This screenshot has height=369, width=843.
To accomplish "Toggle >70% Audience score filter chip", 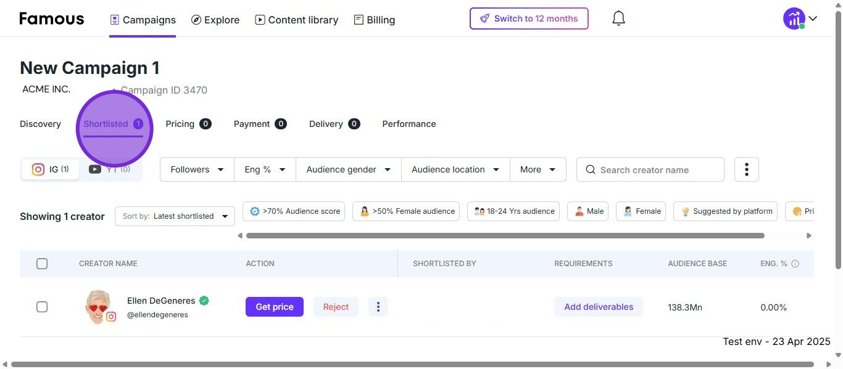I will [x=294, y=211].
